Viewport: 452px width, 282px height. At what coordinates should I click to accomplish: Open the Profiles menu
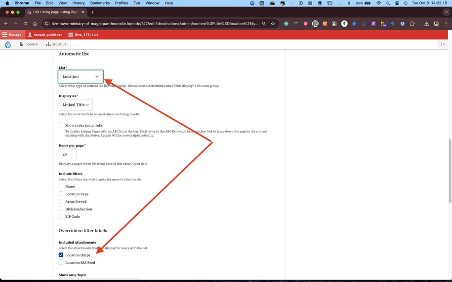122,3
